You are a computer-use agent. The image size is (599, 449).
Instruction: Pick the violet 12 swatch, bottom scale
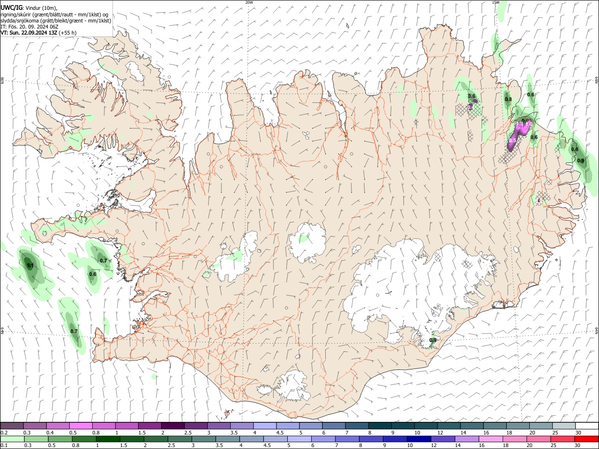443,439
